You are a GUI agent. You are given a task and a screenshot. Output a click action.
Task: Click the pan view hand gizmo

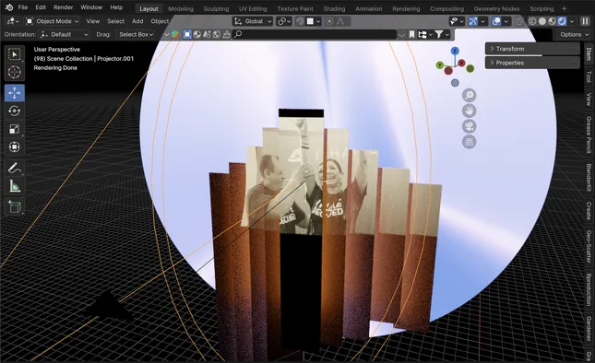pos(469,111)
